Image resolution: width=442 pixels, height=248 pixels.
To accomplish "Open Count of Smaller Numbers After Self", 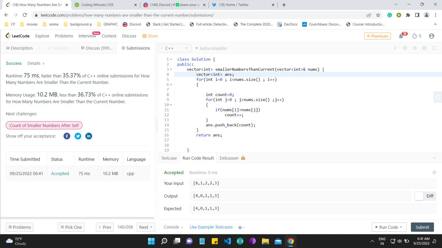I will click(x=44, y=125).
